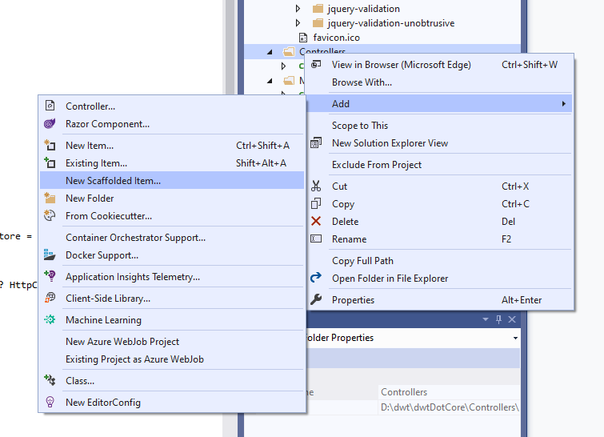604x437 pixels.
Task: Click the Application Insights Telemetry icon
Action: 50,277
